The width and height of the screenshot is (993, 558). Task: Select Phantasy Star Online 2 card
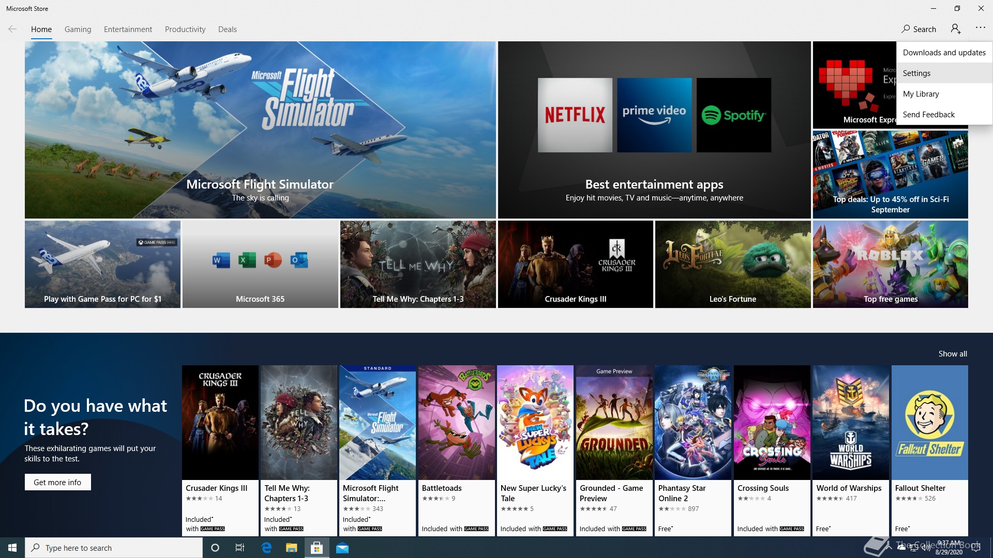[x=693, y=451]
